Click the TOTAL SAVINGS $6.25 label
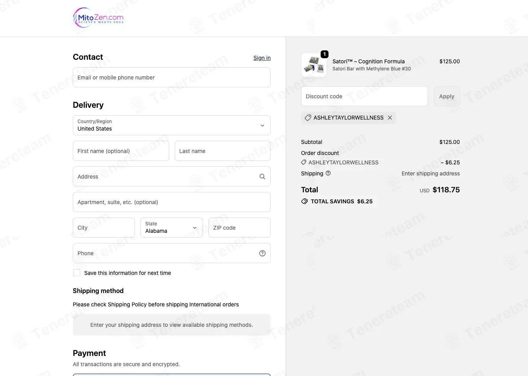The width and height of the screenshot is (528, 376). 342,201
